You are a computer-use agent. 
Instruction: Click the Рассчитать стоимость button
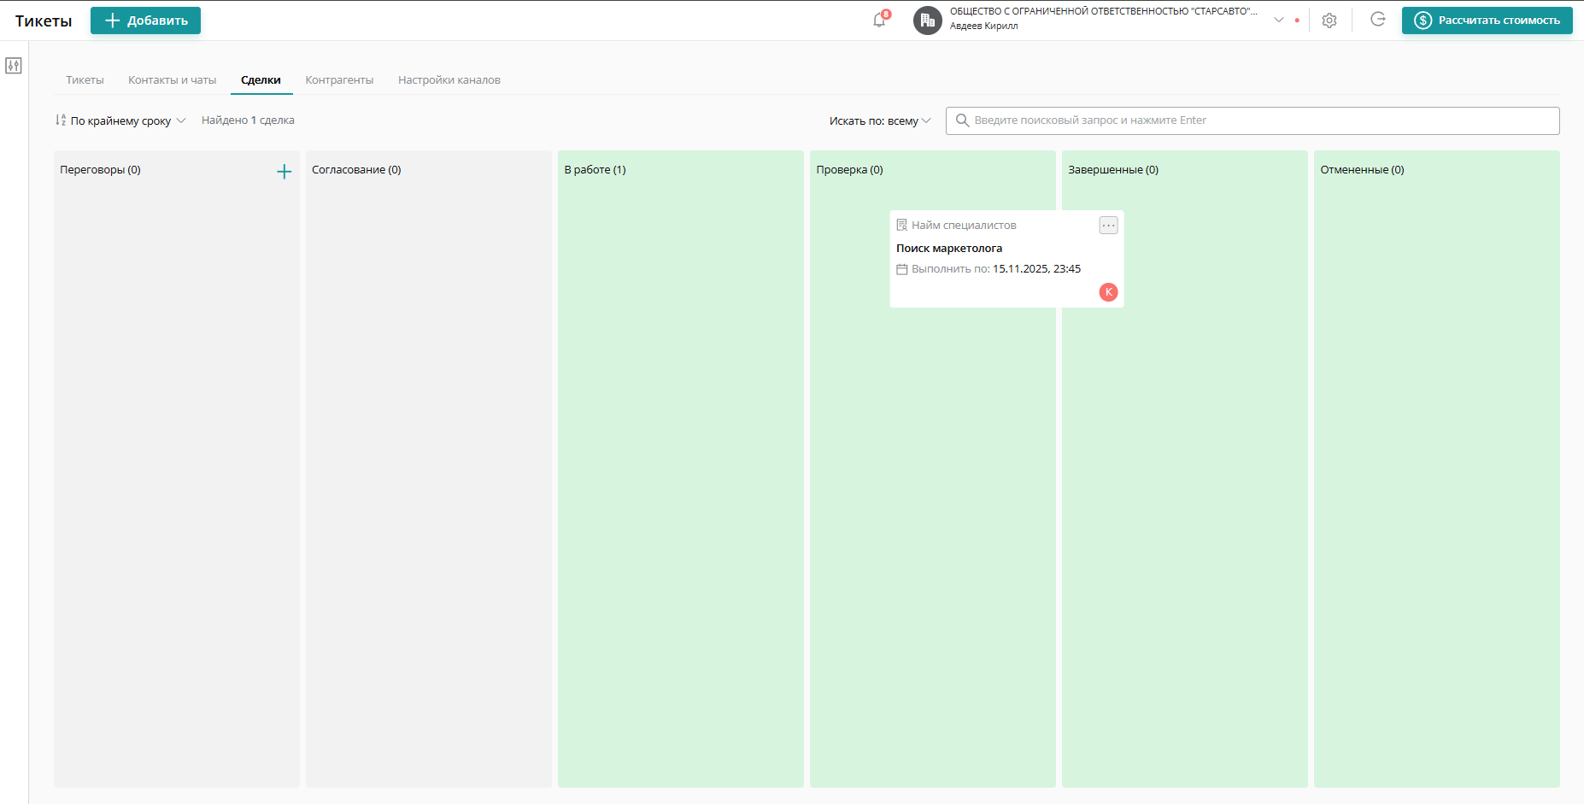(x=1487, y=21)
